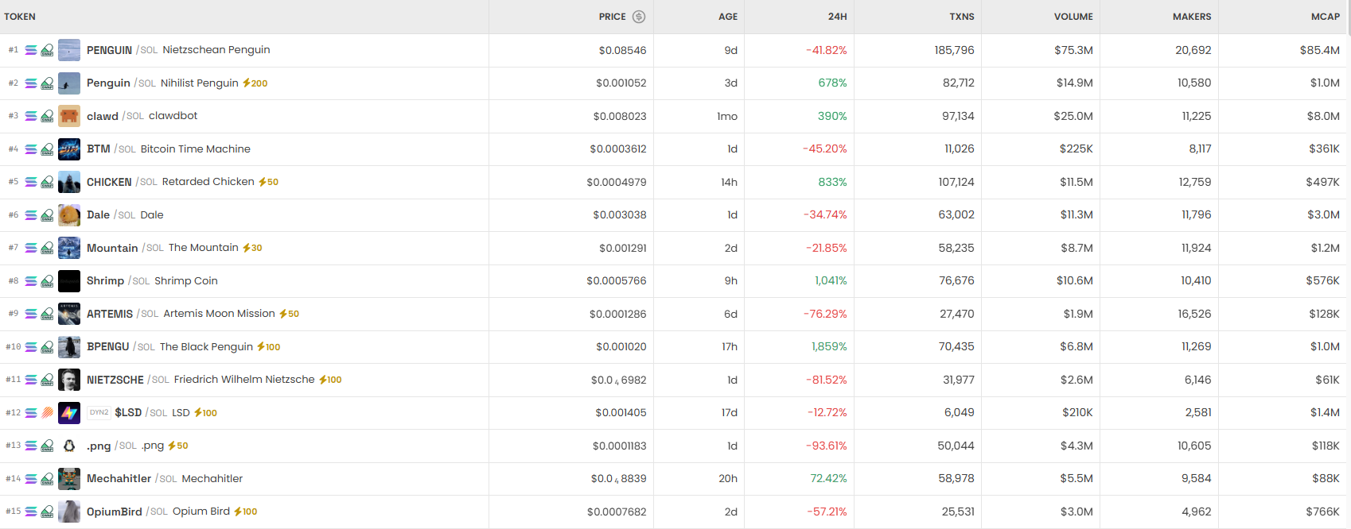Click the MAKERS column header

pyautogui.click(x=1191, y=17)
